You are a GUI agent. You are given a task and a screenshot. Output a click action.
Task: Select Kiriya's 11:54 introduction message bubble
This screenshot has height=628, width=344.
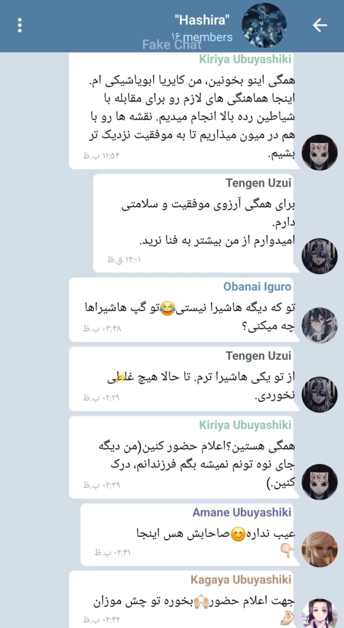[183, 111]
